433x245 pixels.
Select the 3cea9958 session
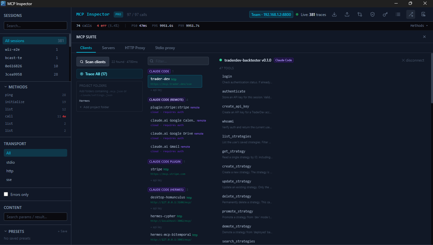(x=35, y=74)
